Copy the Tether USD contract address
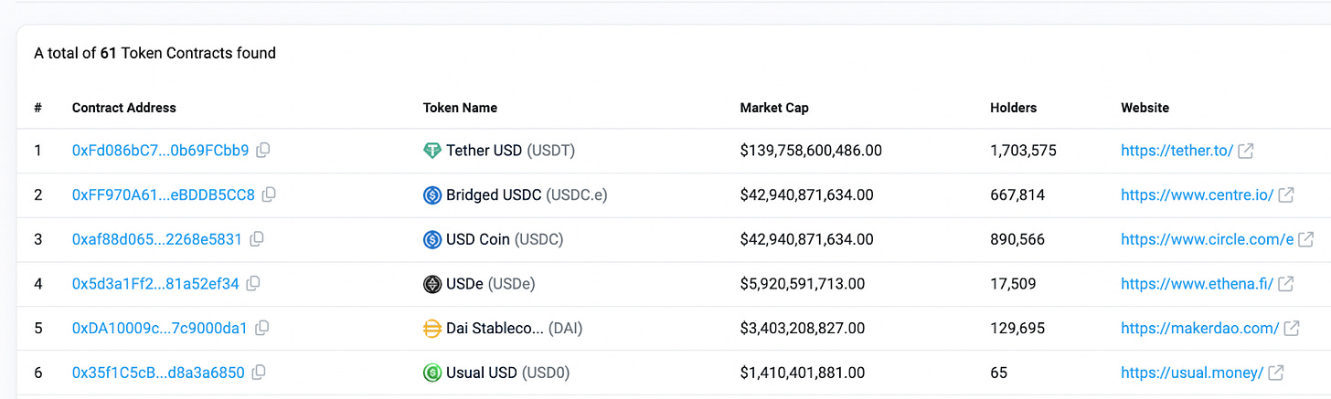Image resolution: width=1331 pixels, height=399 pixels. point(263,151)
